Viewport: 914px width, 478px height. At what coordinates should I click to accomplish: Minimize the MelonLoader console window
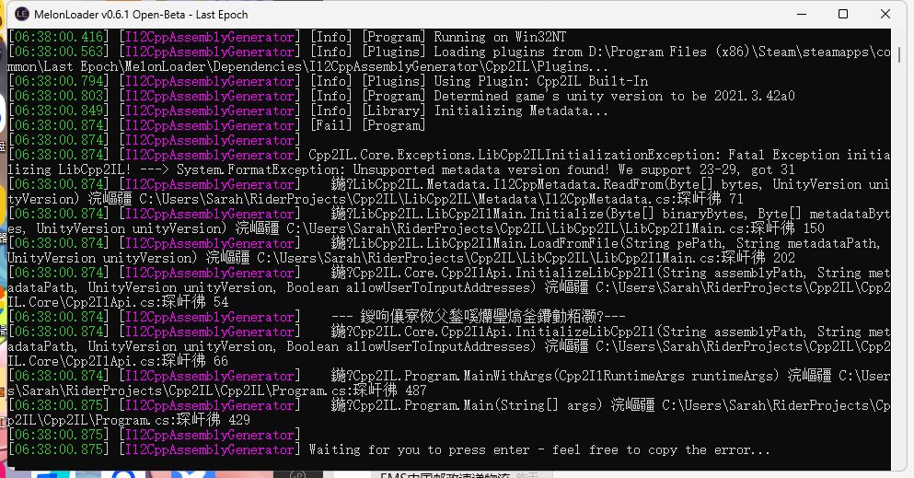802,14
